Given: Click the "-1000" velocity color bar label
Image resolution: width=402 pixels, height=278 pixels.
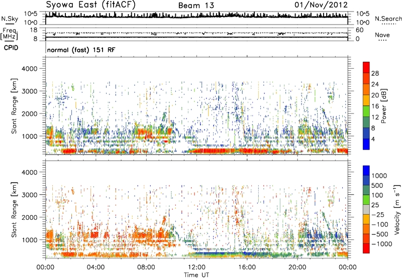Looking at the screenshot, I should 381,244.
